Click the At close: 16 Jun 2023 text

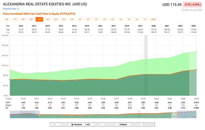pos(192,10)
